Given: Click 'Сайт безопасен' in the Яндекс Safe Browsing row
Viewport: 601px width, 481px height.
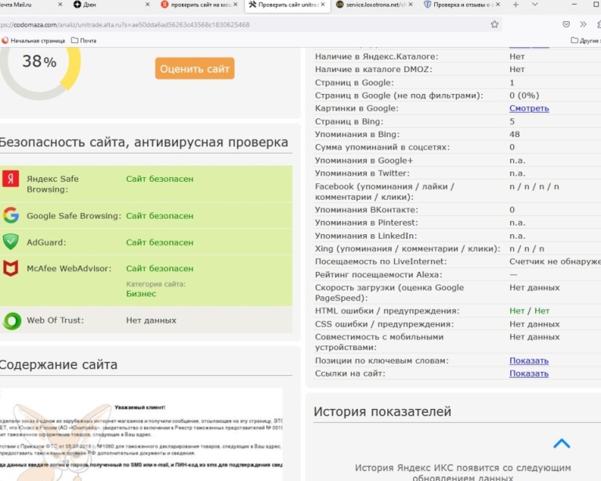Looking at the screenshot, I should [x=160, y=179].
